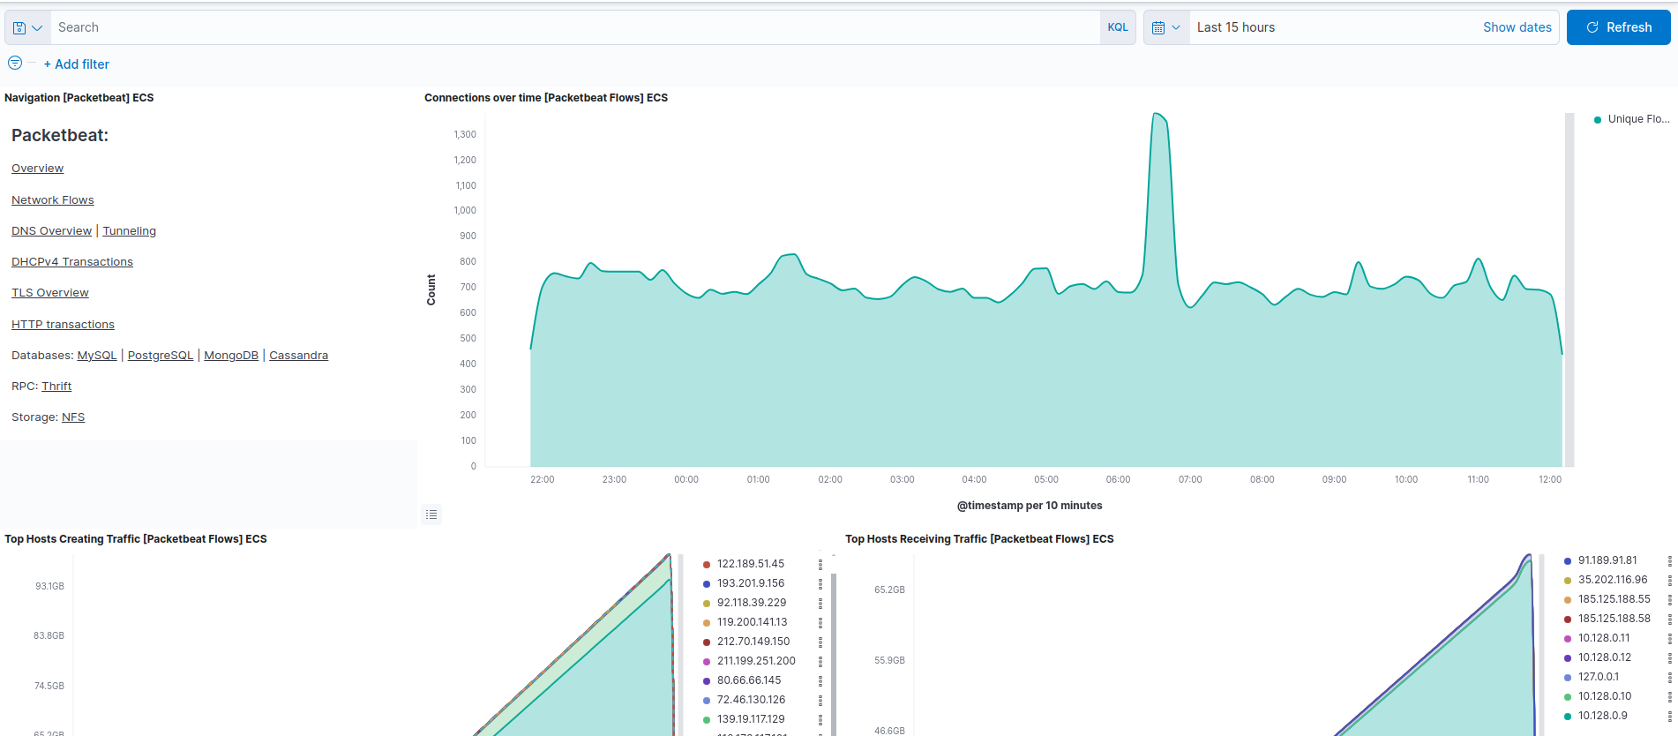Image resolution: width=1678 pixels, height=736 pixels.
Task: Open the DHCPv4 Transactions link
Action: click(x=72, y=262)
